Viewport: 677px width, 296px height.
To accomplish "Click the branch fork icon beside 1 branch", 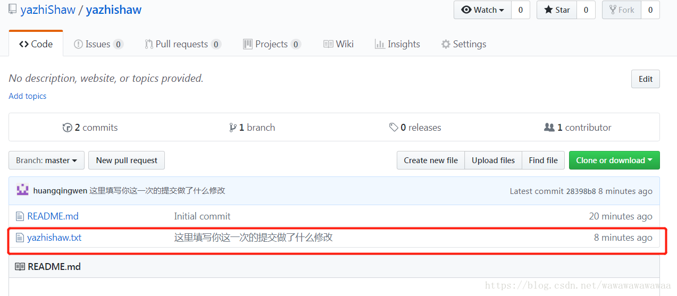I will pyautogui.click(x=232, y=128).
